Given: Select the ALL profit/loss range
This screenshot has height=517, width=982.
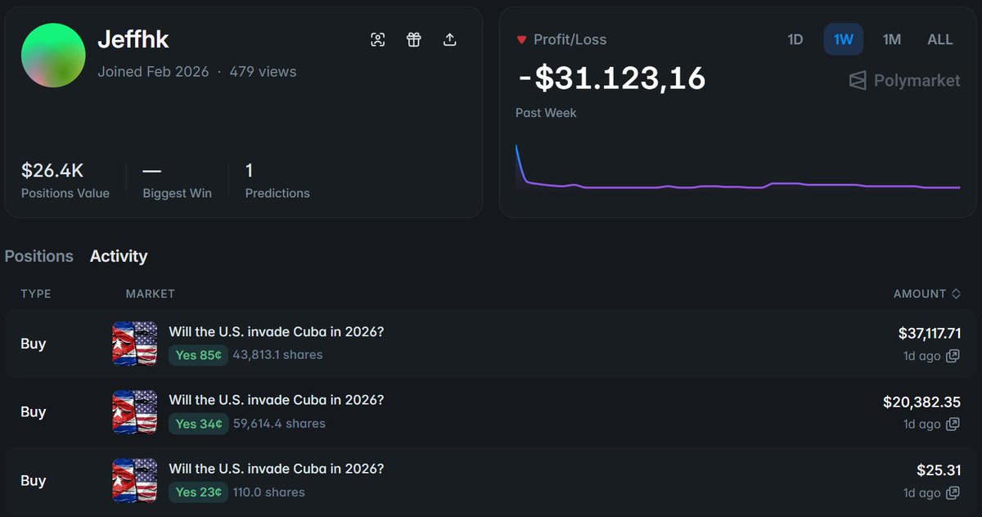Looking at the screenshot, I should [x=939, y=39].
